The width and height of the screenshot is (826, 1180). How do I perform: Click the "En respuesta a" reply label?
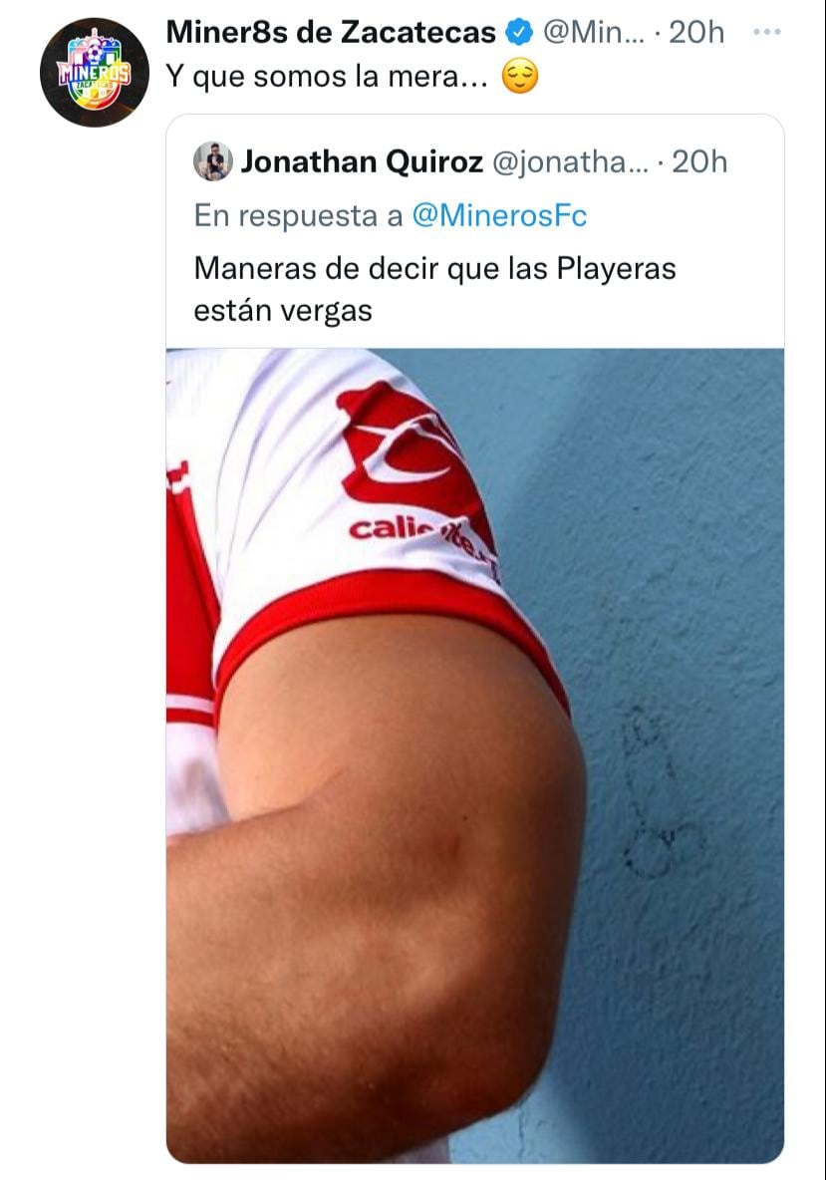pyautogui.click(x=298, y=216)
